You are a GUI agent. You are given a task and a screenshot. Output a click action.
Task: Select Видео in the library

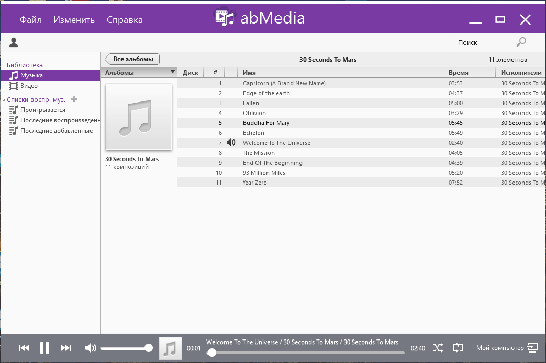tap(24, 86)
